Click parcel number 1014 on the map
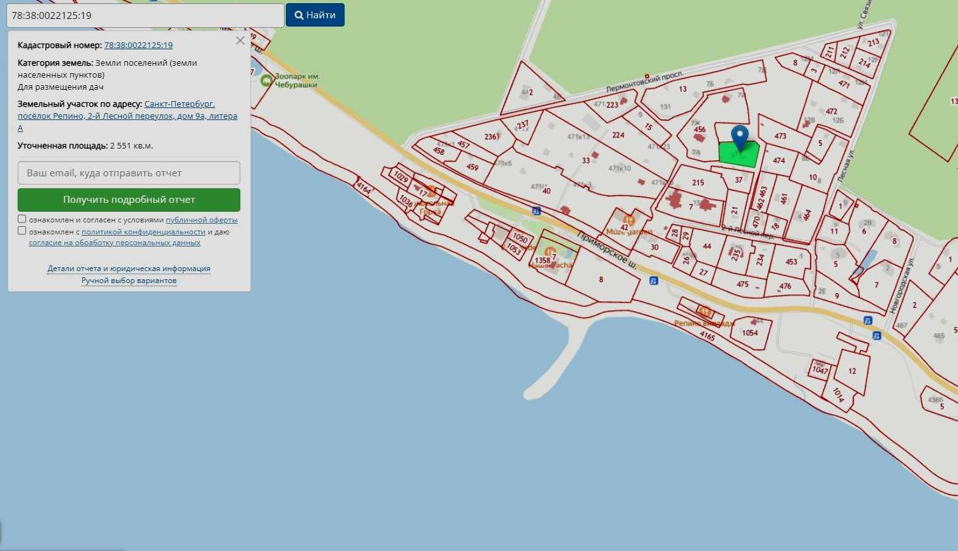 (x=838, y=395)
